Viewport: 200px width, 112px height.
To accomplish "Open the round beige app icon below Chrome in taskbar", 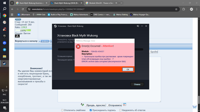I will (x=4, y=22).
